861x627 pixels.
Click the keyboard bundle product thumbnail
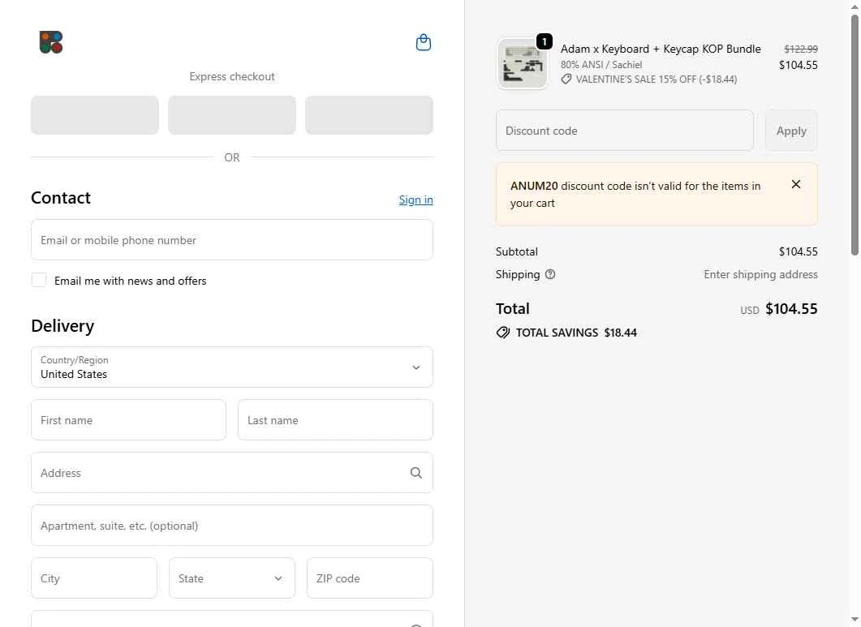523,64
